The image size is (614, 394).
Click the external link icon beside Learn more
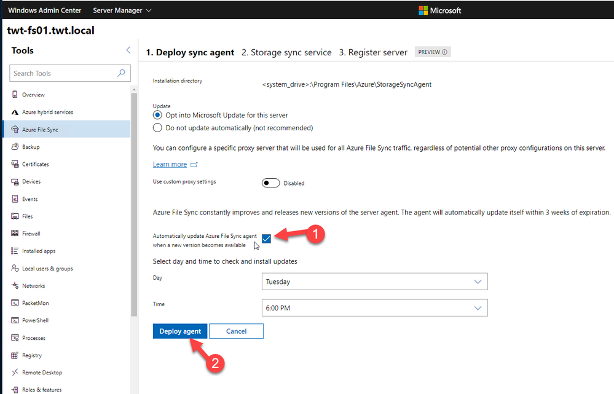pyautogui.click(x=194, y=165)
